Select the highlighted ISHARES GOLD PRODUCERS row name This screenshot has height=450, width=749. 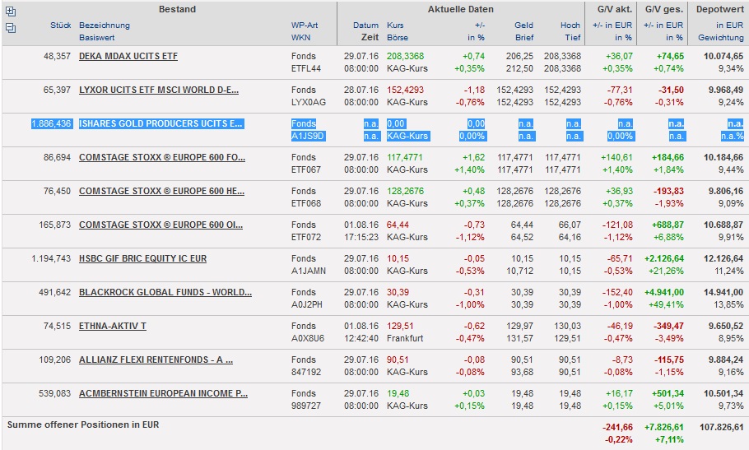160,123
